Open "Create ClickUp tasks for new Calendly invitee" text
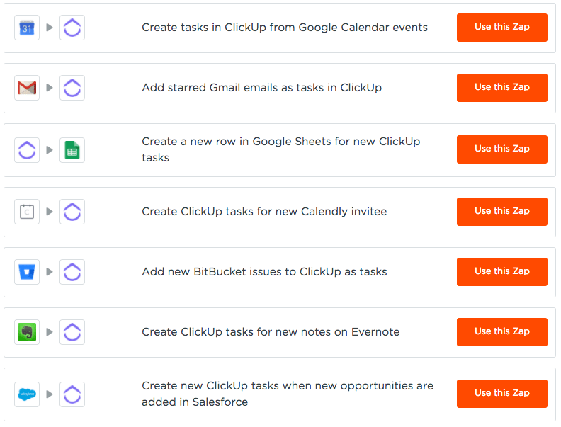Screen dimensions: 561x427 pyautogui.click(x=264, y=212)
